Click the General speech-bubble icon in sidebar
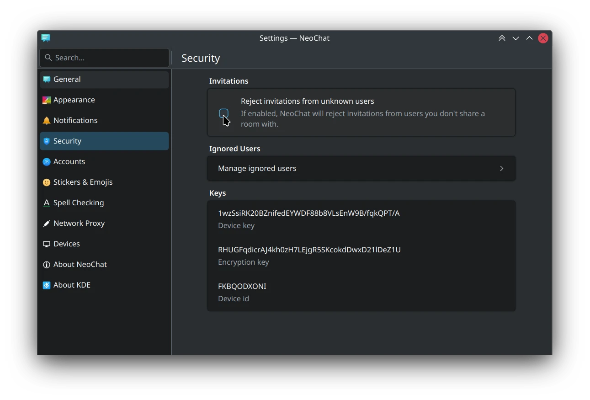590x400 pixels. [x=46, y=80]
